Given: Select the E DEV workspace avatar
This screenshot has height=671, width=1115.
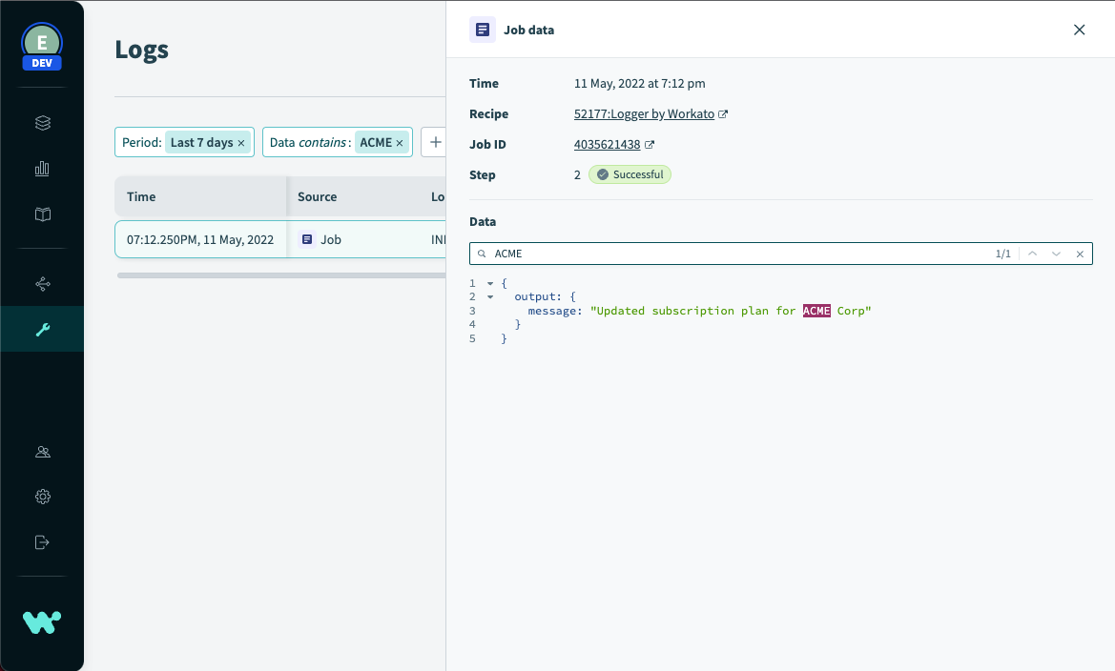Looking at the screenshot, I should 41,44.
